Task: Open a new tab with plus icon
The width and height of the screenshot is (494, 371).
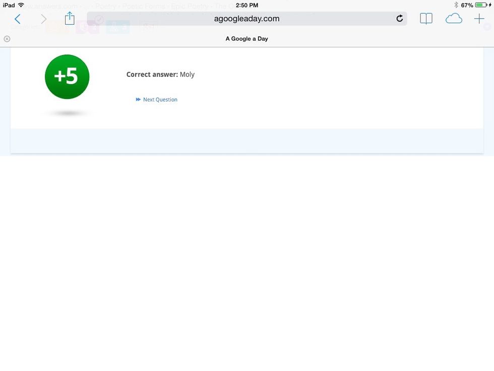Action: (479, 19)
